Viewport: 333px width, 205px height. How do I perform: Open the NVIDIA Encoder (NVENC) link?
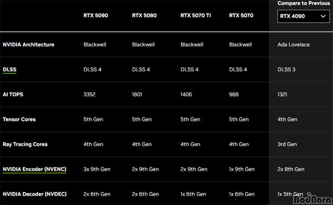point(34,169)
